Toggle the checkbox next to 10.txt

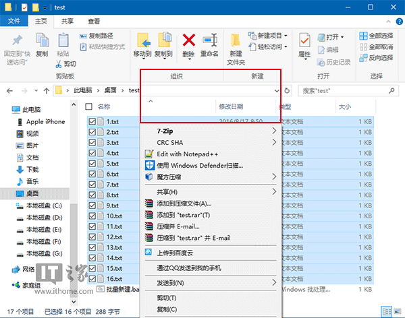[92, 216]
